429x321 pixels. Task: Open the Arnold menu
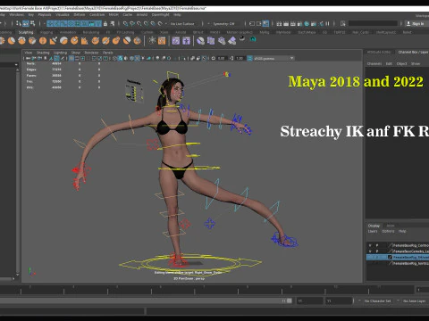pyautogui.click(x=142, y=14)
